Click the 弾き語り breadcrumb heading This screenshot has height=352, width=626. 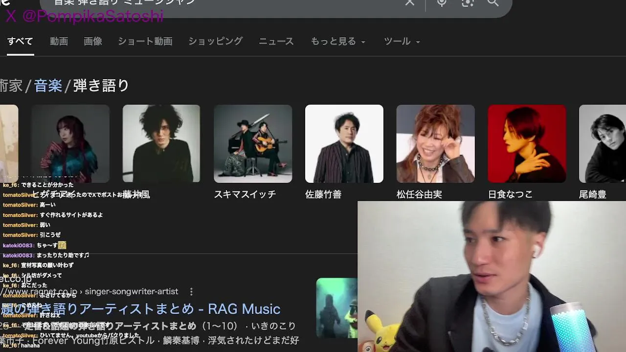(101, 86)
